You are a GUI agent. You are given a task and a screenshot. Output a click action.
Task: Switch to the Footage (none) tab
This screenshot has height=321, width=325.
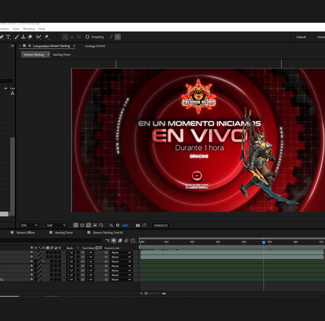(95, 46)
